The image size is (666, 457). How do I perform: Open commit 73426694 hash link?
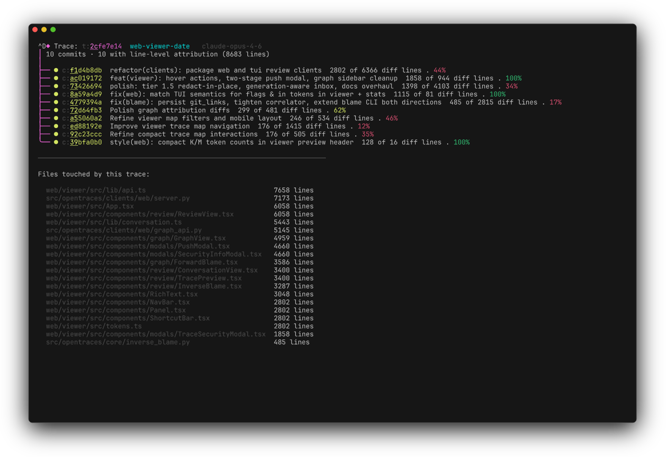(x=86, y=86)
